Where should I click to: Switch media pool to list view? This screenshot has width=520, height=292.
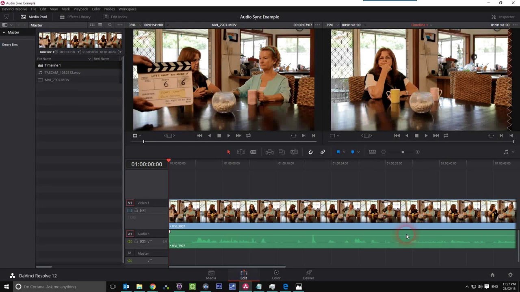[100, 25]
